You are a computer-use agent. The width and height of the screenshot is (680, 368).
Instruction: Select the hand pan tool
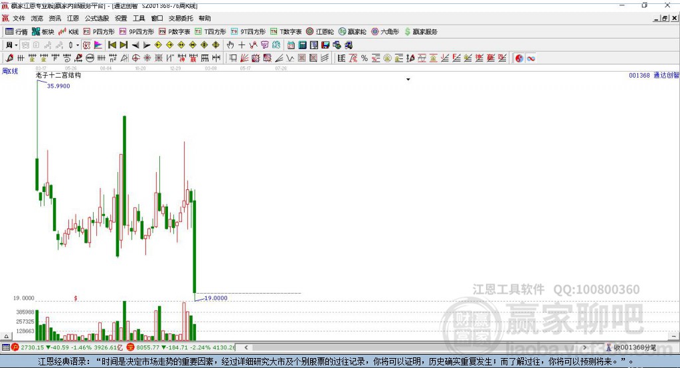(230, 45)
